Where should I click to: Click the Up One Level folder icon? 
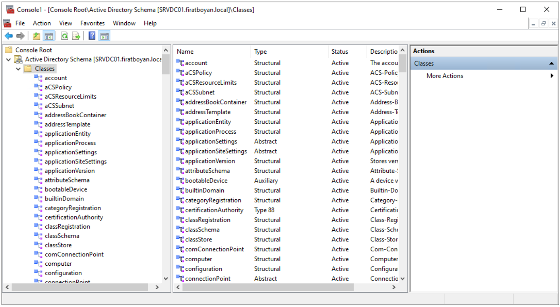click(37, 36)
